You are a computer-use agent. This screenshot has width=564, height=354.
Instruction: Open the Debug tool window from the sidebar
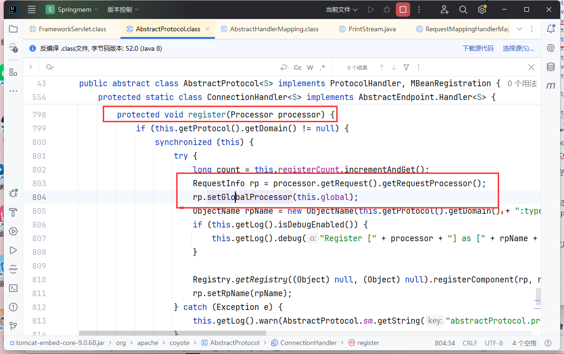click(x=13, y=193)
